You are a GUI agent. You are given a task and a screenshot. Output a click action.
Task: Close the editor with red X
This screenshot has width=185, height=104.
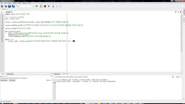coord(181,12)
